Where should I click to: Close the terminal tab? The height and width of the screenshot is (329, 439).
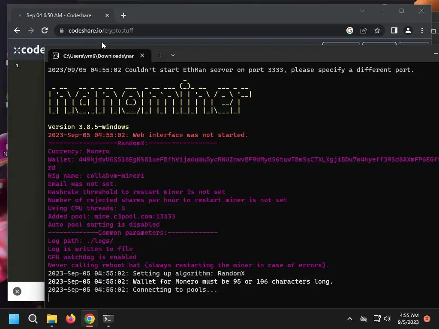click(142, 55)
